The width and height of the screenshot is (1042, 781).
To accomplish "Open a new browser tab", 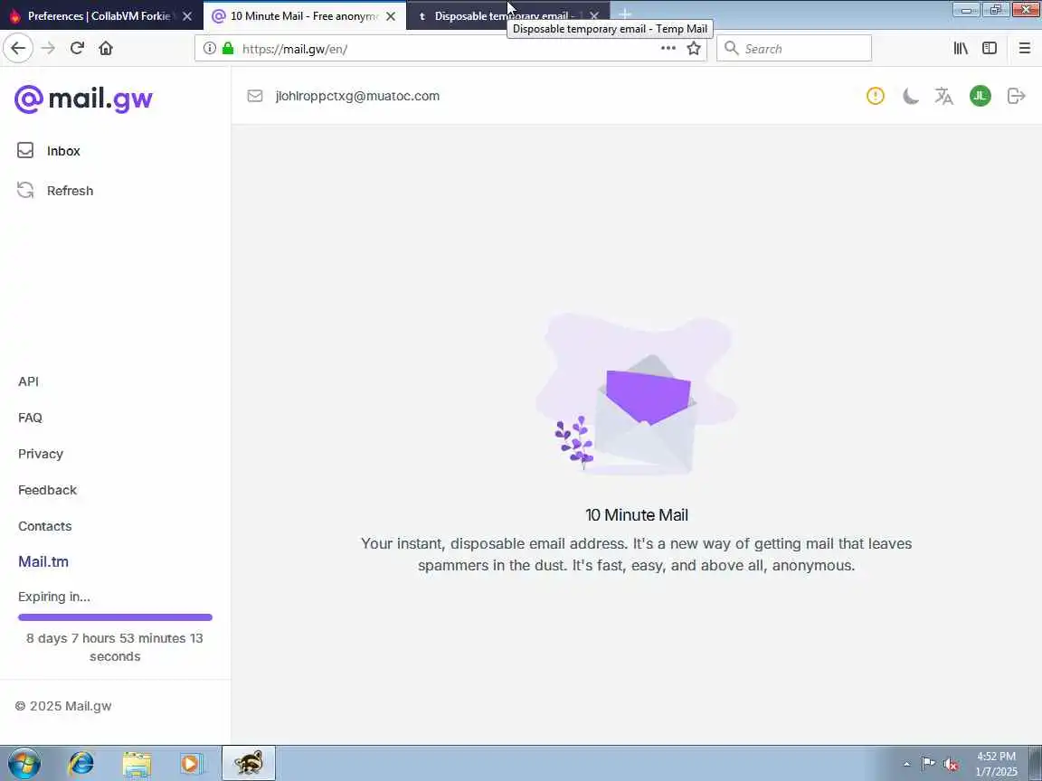I will 625,14.
